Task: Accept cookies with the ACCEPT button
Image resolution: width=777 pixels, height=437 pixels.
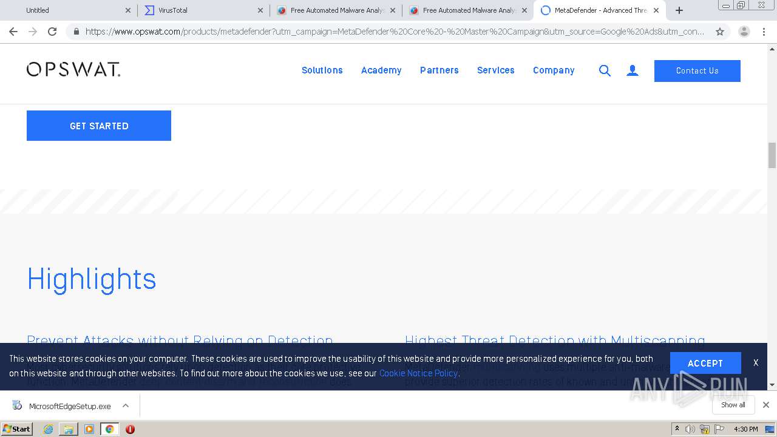Action: pyautogui.click(x=705, y=363)
